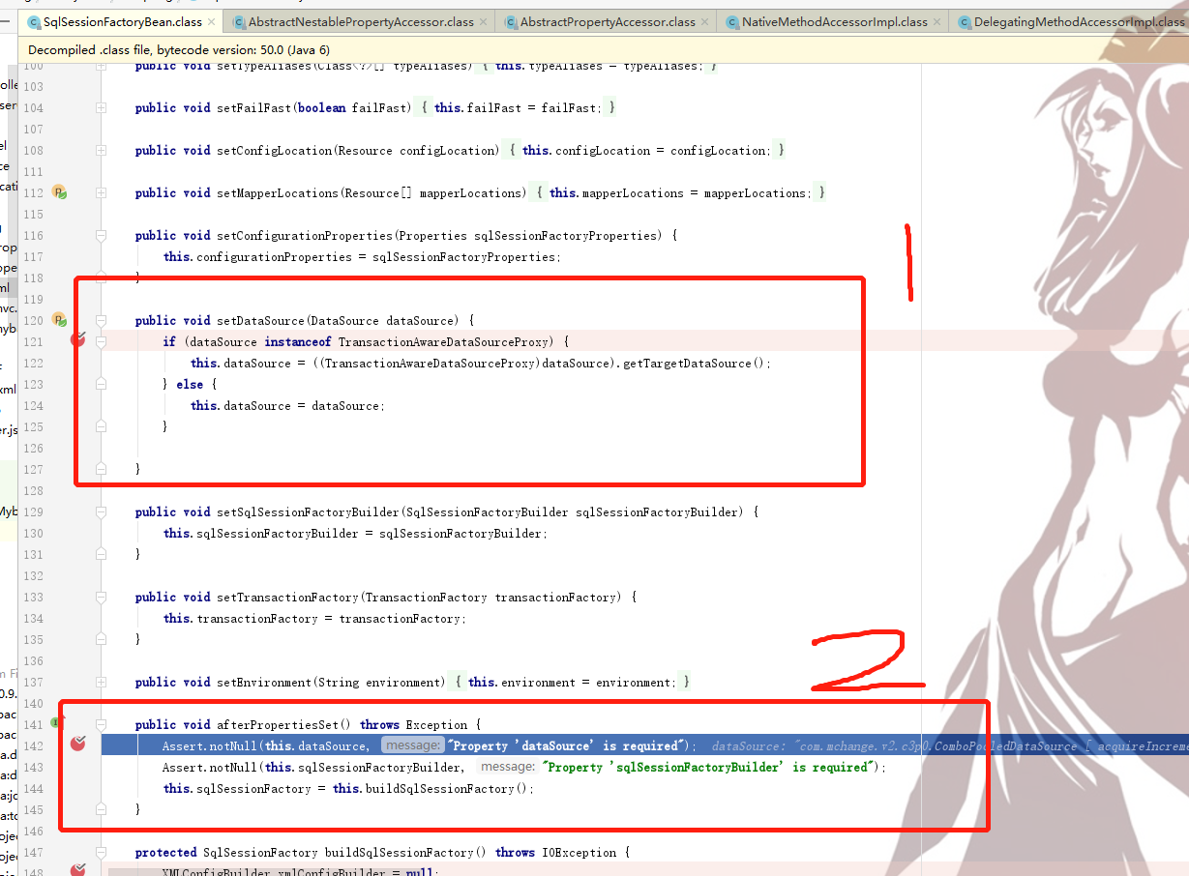Close the AbstractNestablePropertyAccessor.class tab

click(x=483, y=21)
